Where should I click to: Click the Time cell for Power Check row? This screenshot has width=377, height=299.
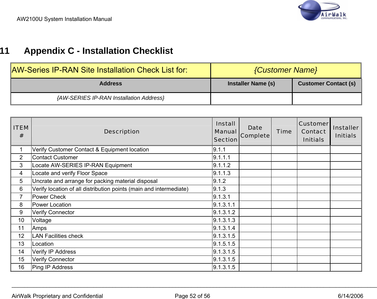(284, 197)
